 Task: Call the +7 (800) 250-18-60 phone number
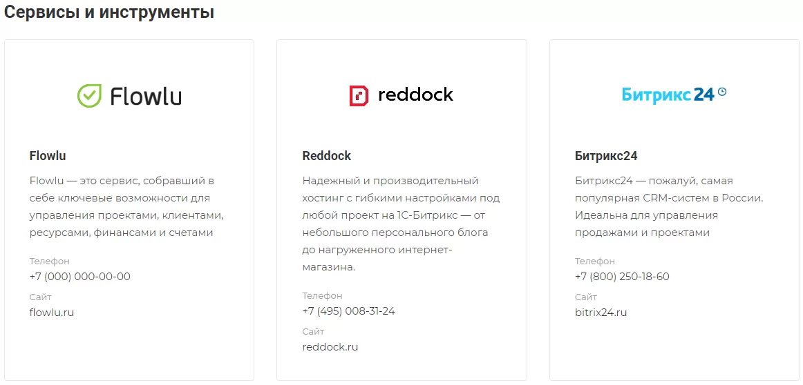[622, 277]
